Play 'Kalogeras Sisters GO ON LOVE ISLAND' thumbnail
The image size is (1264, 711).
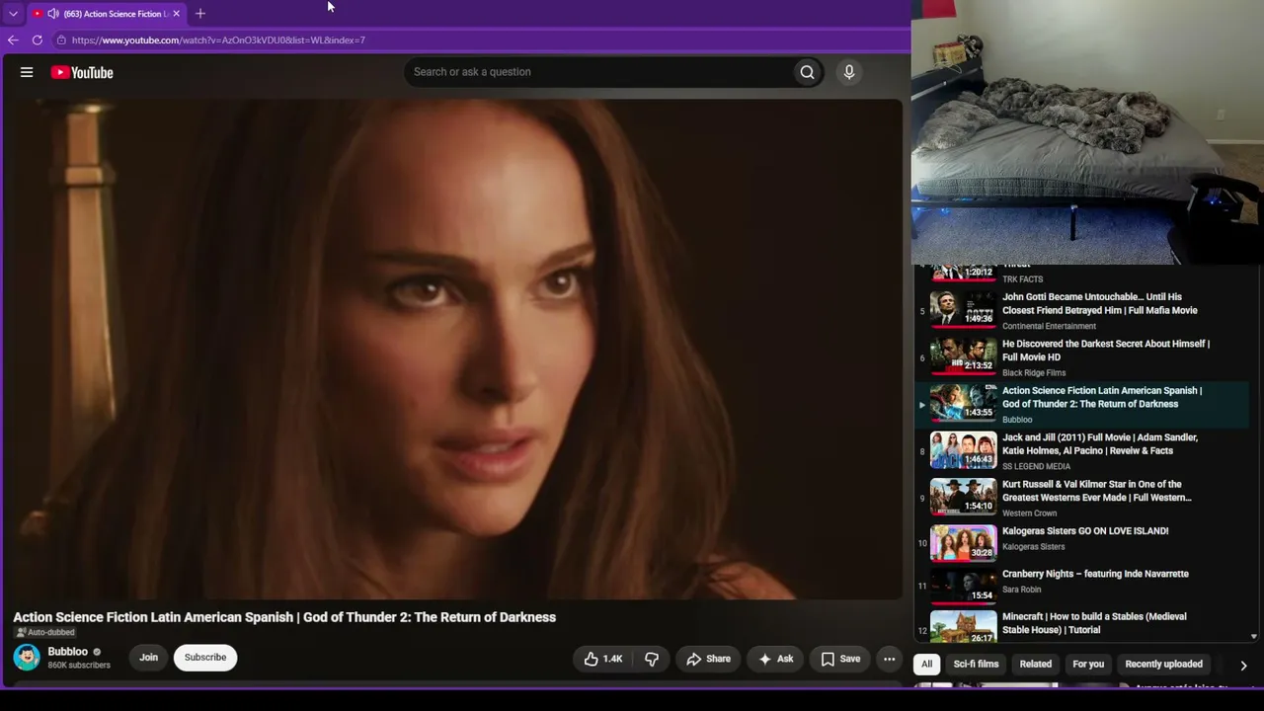click(x=964, y=543)
